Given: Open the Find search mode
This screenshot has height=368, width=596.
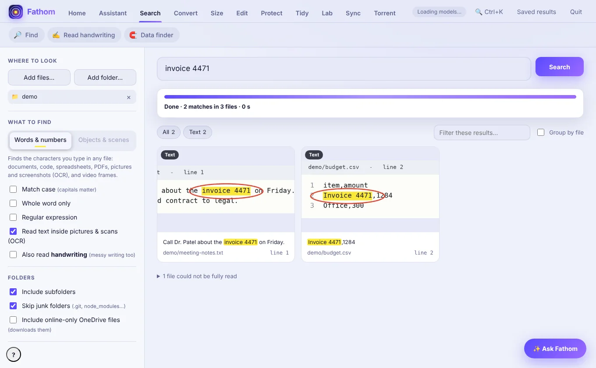Looking at the screenshot, I should 26,35.
